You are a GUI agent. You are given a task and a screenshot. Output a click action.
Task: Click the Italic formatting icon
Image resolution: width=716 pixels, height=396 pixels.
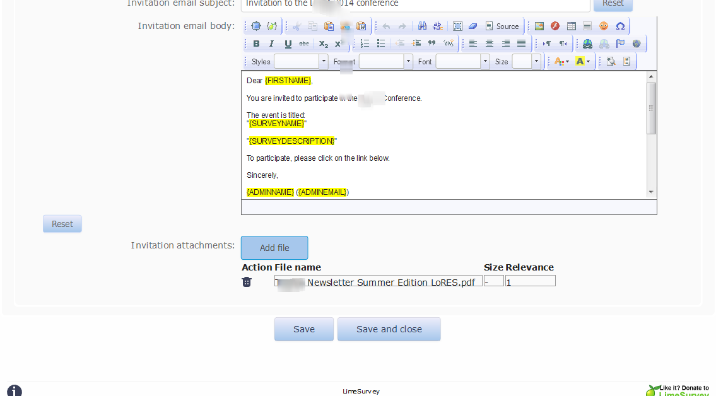tap(272, 44)
